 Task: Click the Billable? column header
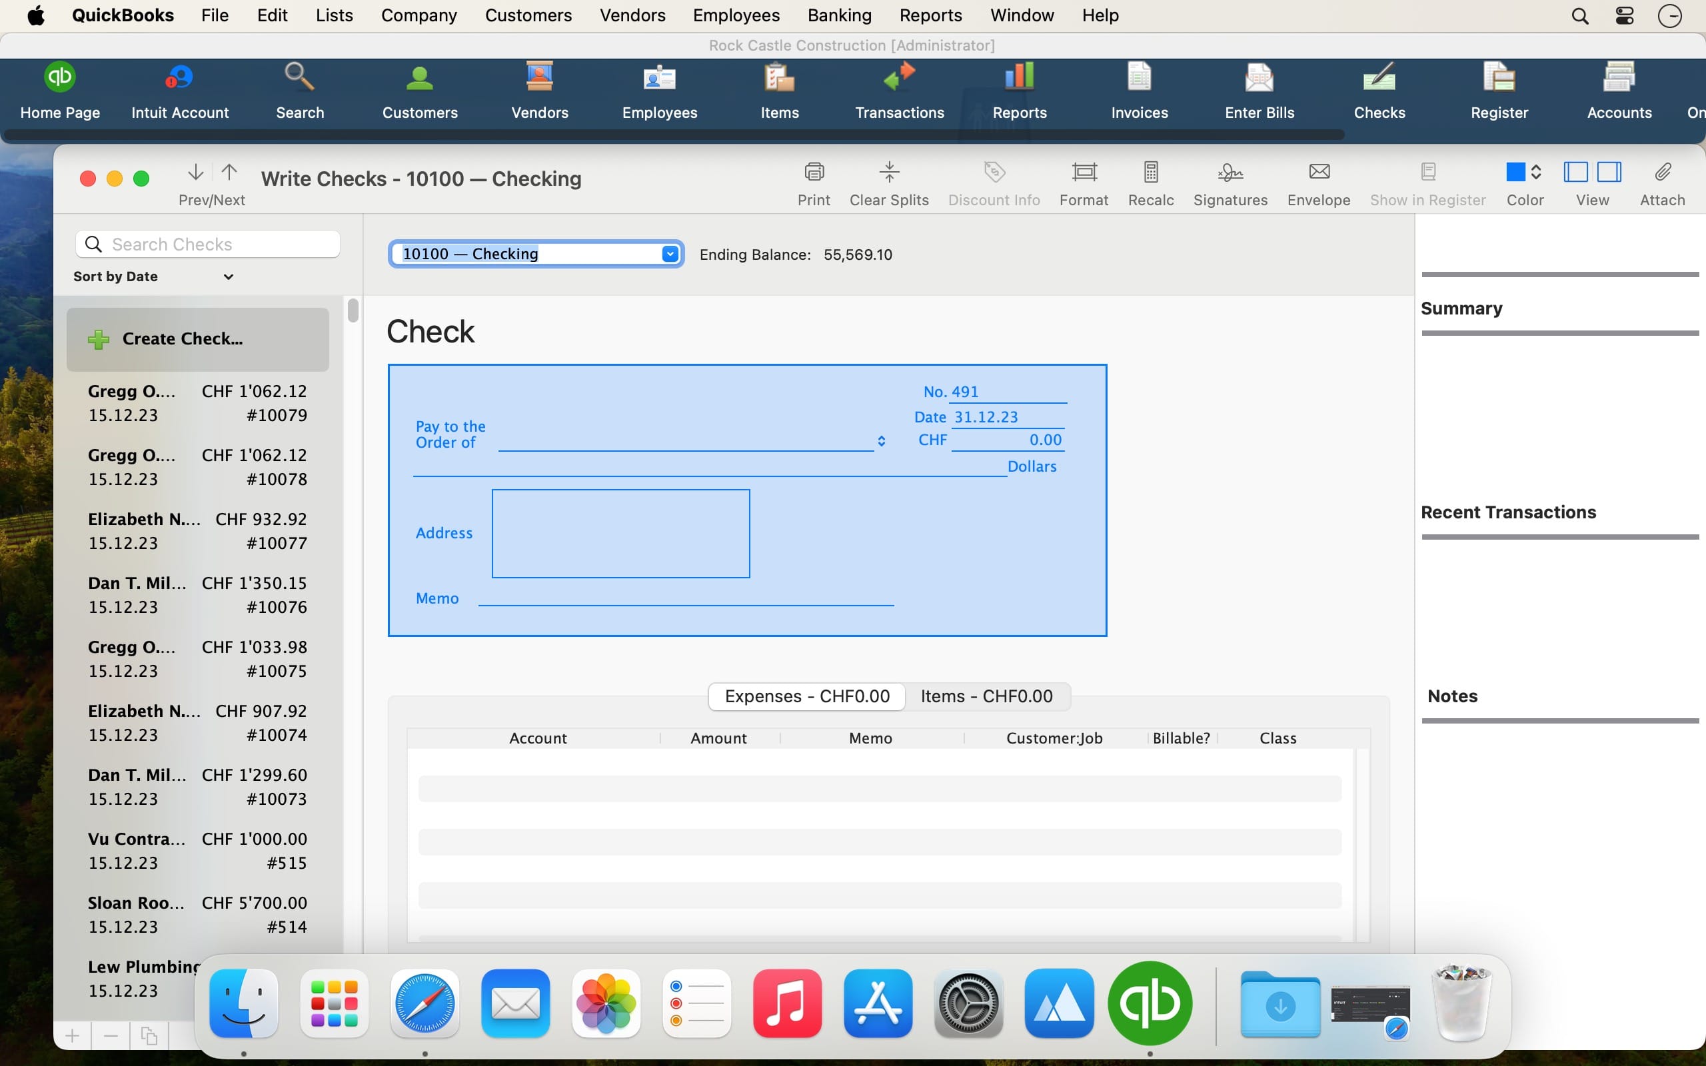click(1181, 738)
